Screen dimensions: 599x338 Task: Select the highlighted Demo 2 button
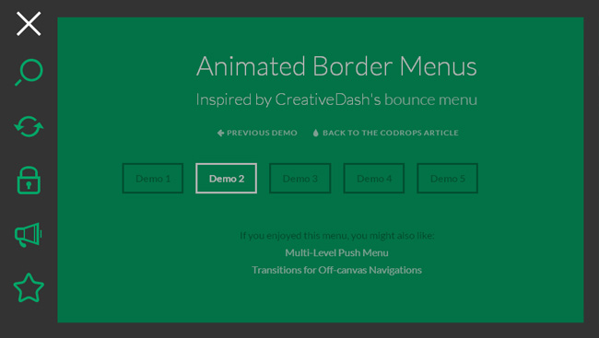226,179
